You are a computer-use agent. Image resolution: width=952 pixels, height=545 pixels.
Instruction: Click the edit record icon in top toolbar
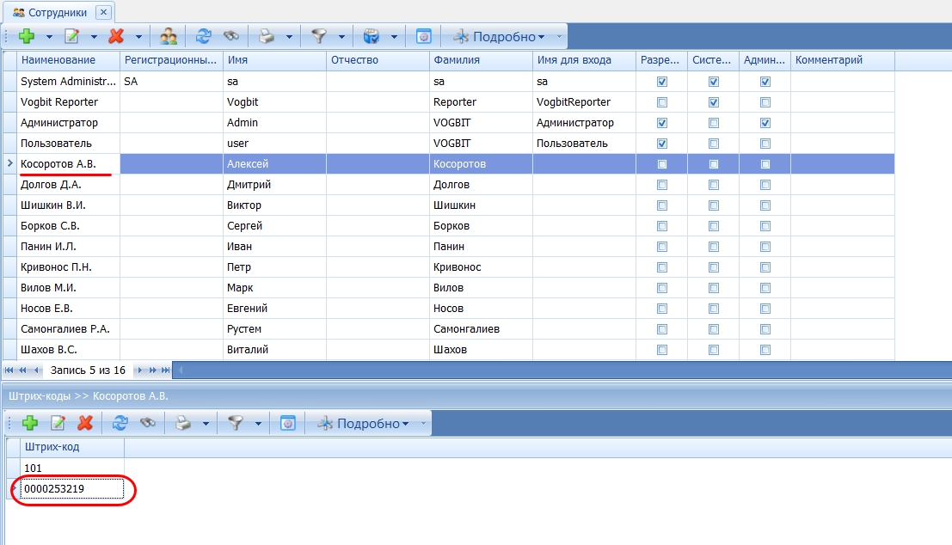pos(71,36)
